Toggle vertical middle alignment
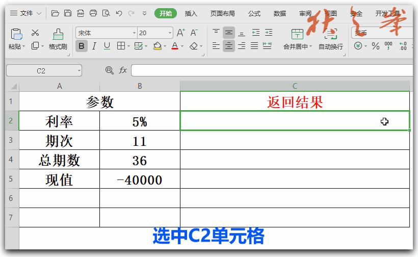418x257 pixels. coord(229,33)
